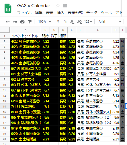
Task: Open the Arial font dropdown
Action: pos(110,22)
